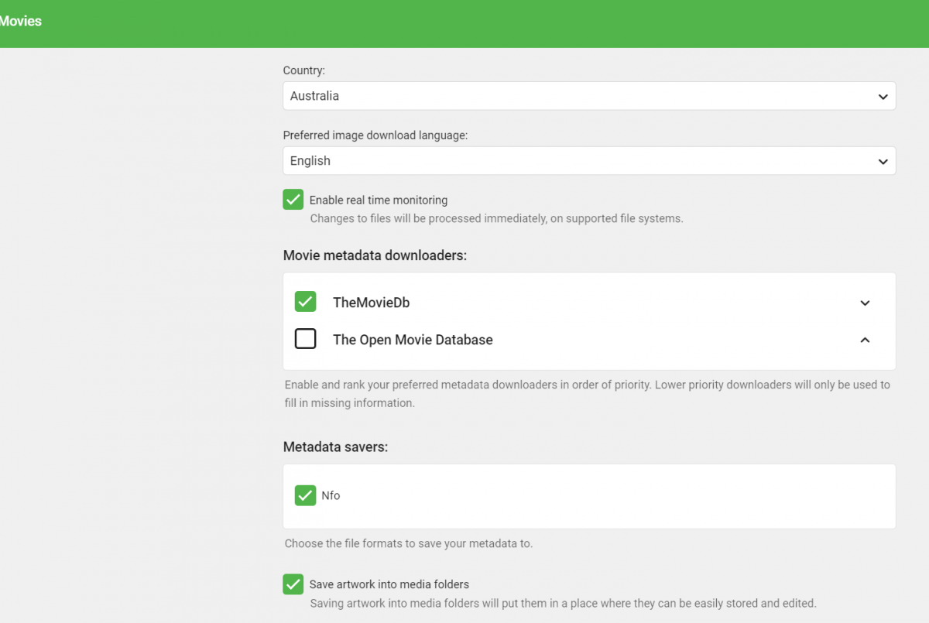Move TheMovieDb down in priority
Screen dimensions: 929x623
[865, 303]
